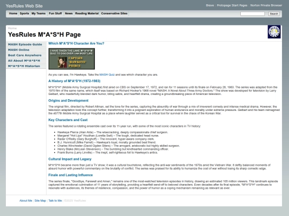The image size is (289, 216).
Task: Click the YesRules Web Site title
Action: pyautogui.click(x=24, y=6)
